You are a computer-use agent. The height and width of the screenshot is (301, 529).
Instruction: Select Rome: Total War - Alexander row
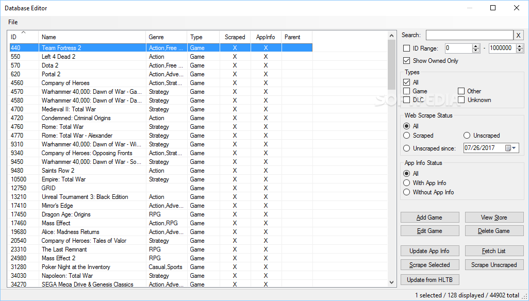[160, 136]
